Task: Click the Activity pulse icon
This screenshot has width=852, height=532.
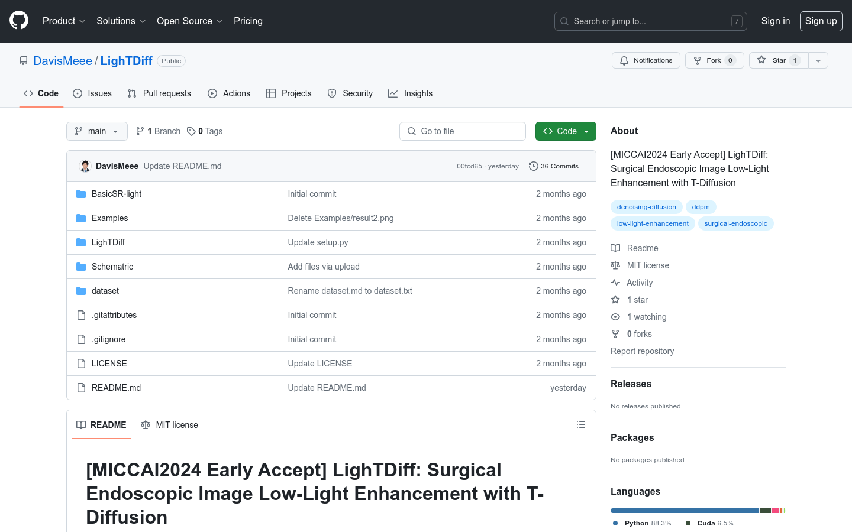Action: coord(615,283)
